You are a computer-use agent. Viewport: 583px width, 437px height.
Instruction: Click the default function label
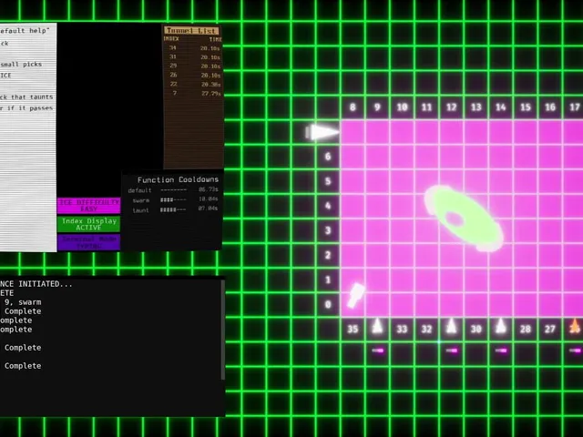pyautogui.click(x=139, y=190)
